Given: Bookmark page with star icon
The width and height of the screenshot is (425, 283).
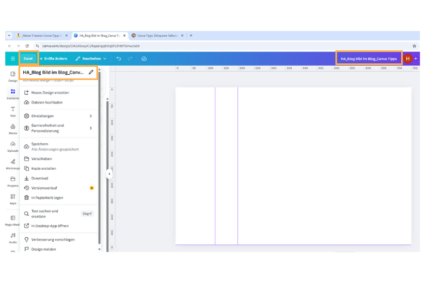Looking at the screenshot, I should click(414, 46).
